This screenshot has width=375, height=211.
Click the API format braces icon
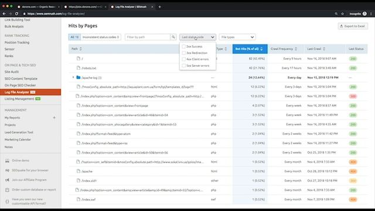(x=7, y=202)
